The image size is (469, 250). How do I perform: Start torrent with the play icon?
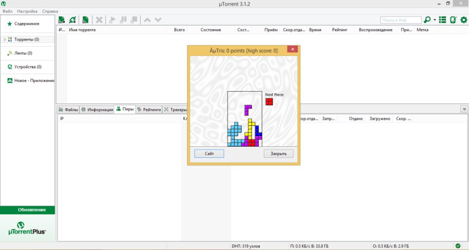[112, 20]
